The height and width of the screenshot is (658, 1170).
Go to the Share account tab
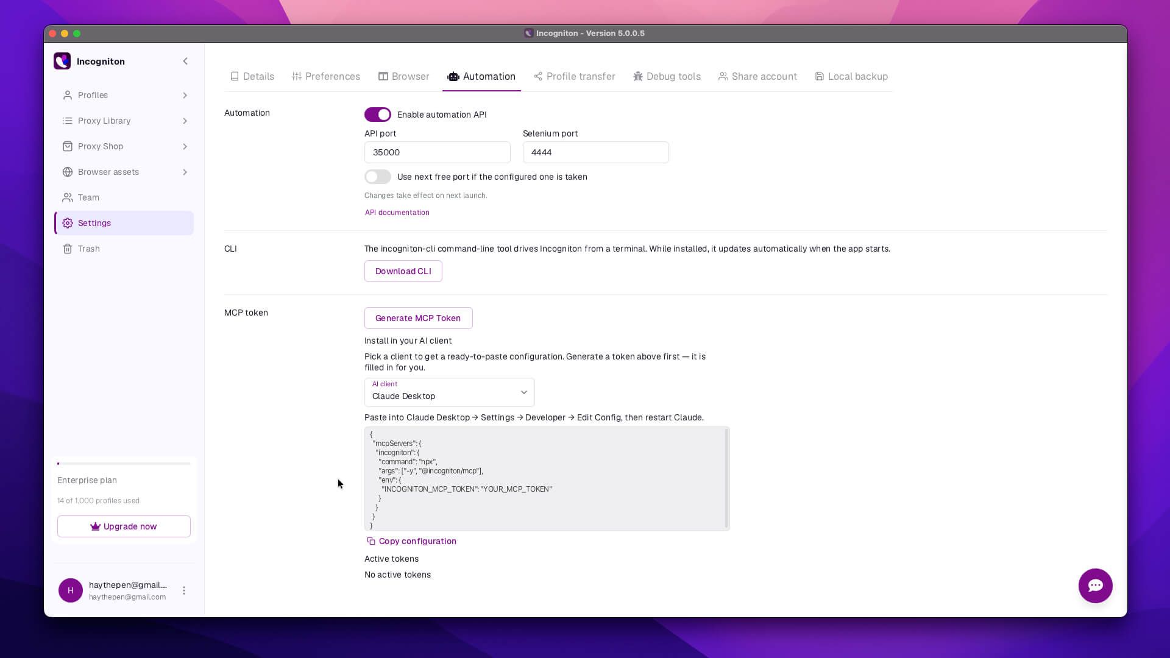tap(757, 76)
